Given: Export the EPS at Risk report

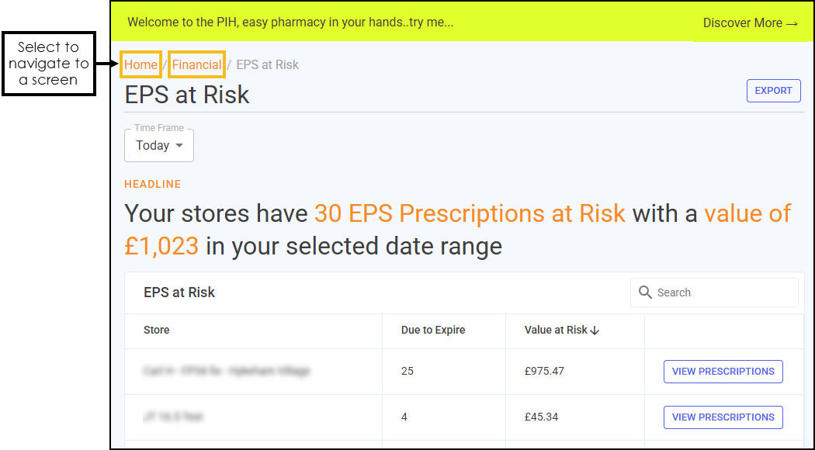Looking at the screenshot, I should point(773,91).
